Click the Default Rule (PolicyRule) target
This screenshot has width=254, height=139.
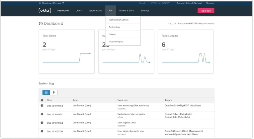tap(177, 117)
